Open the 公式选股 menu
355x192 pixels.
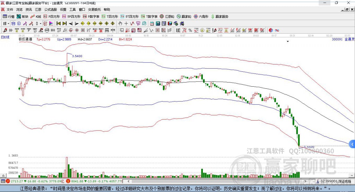click(50, 10)
